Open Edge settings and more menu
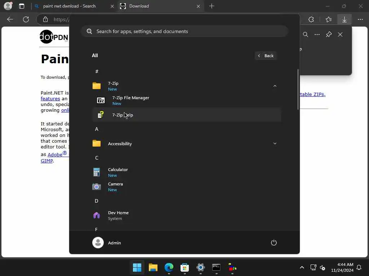 point(360,19)
